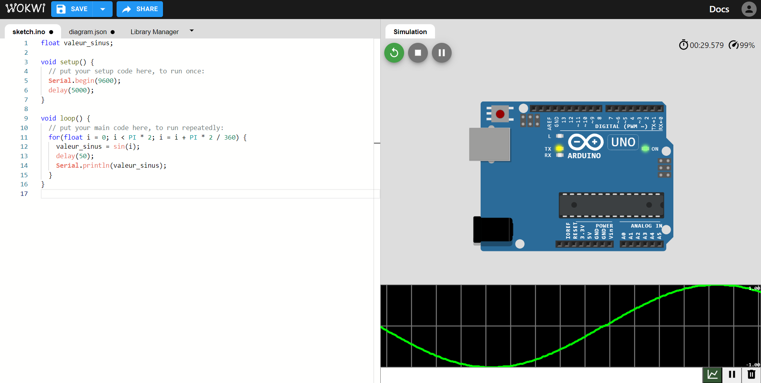Click the 99% simulation speed indicator
The image size is (761, 383).
click(742, 45)
